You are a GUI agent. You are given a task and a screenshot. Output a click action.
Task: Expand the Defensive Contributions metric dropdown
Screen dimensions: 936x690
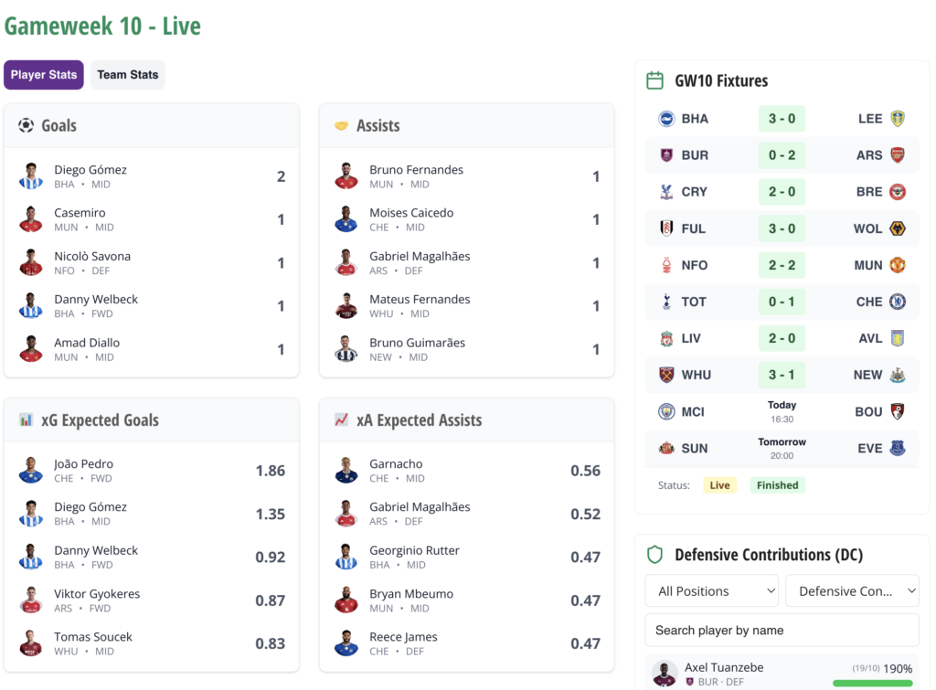click(852, 591)
